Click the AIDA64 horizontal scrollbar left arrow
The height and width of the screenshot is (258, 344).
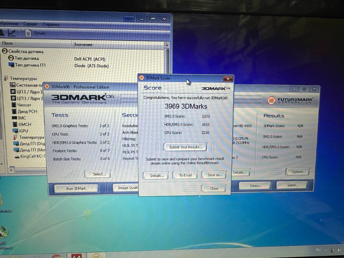pyautogui.click(x=11, y=170)
